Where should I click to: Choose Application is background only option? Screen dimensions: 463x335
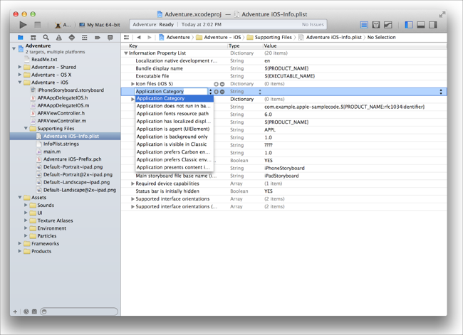click(175, 137)
